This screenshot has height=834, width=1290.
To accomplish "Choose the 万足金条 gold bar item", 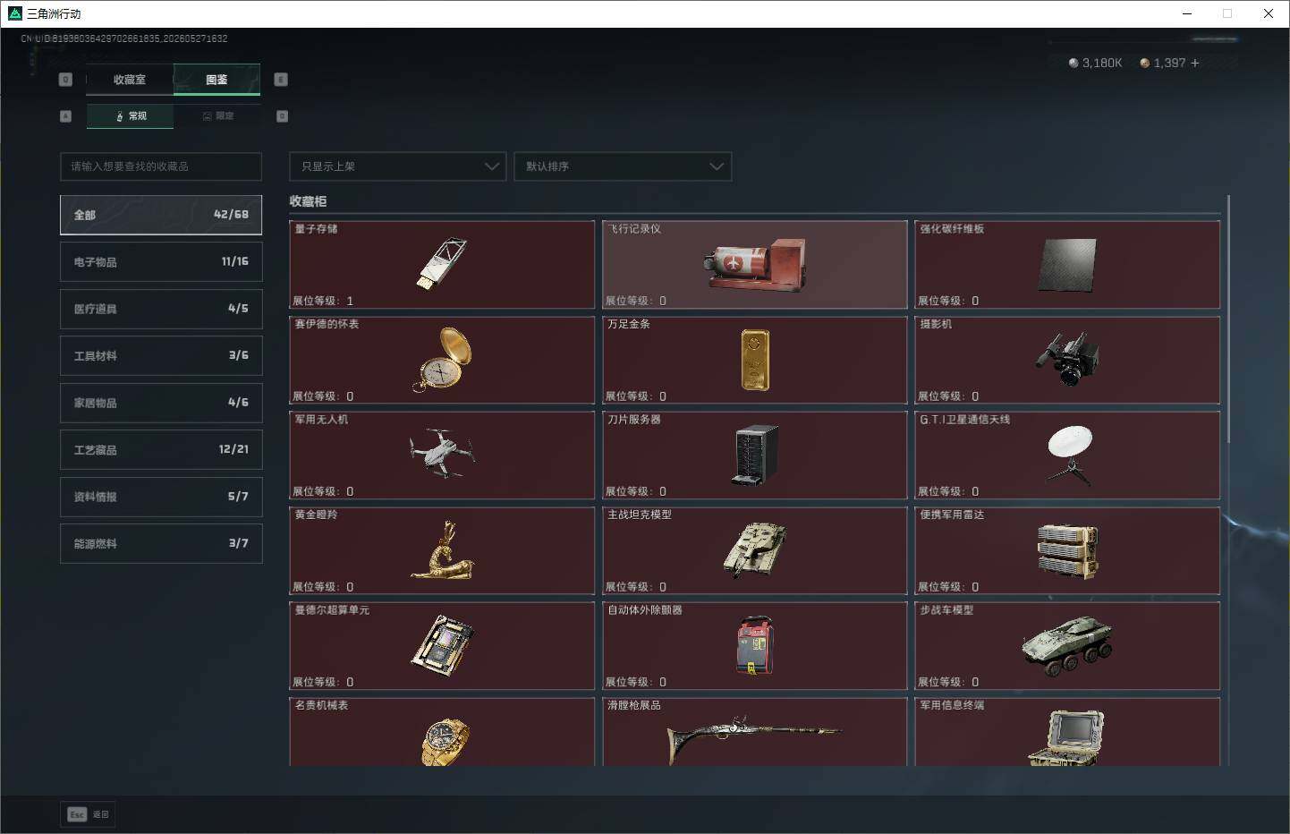I will point(755,360).
